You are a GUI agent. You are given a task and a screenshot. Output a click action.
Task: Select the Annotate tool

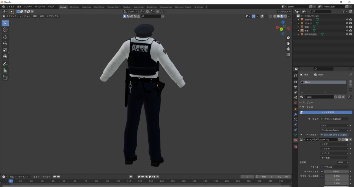pos(5,64)
